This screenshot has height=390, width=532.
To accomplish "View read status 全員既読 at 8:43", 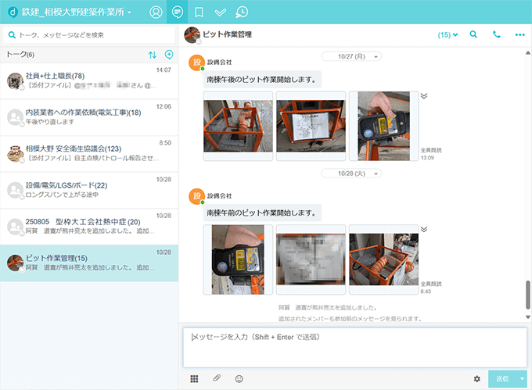I will click(431, 284).
